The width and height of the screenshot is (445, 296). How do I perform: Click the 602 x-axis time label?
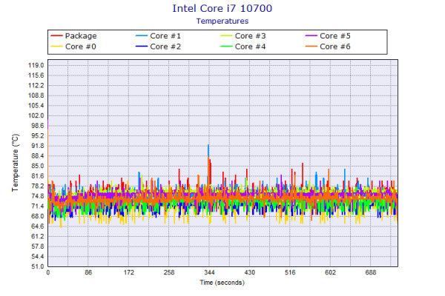tap(330, 272)
